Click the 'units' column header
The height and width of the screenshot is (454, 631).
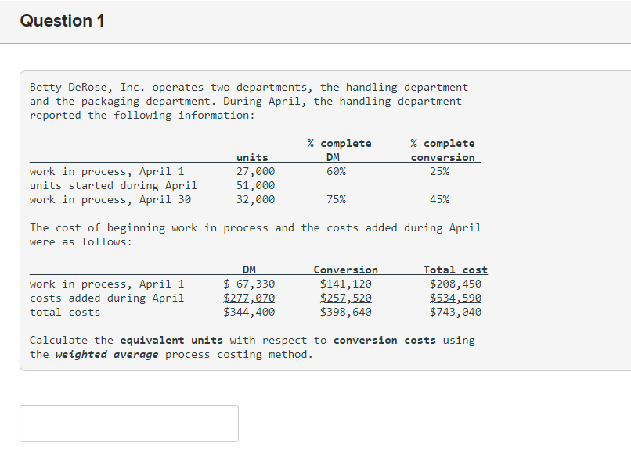pos(252,158)
